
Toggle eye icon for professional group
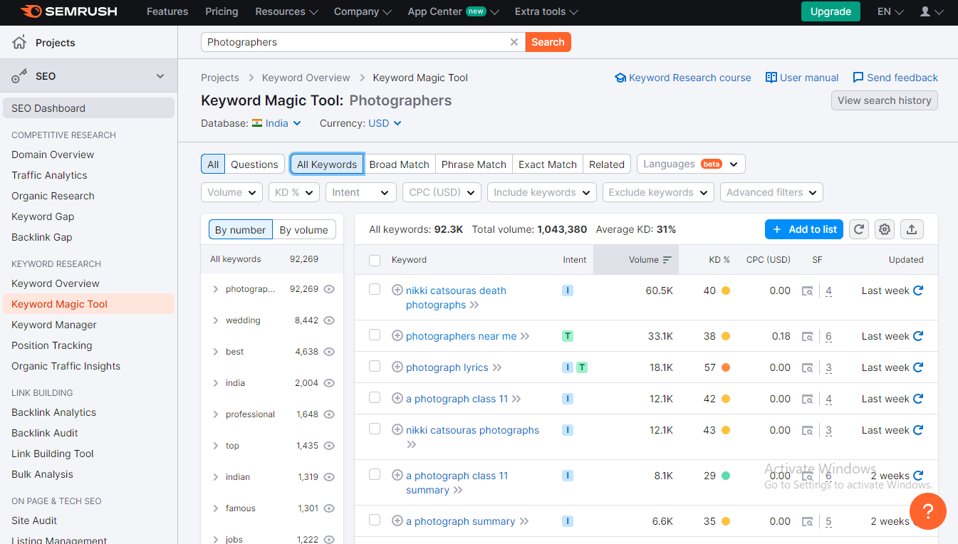[329, 414]
